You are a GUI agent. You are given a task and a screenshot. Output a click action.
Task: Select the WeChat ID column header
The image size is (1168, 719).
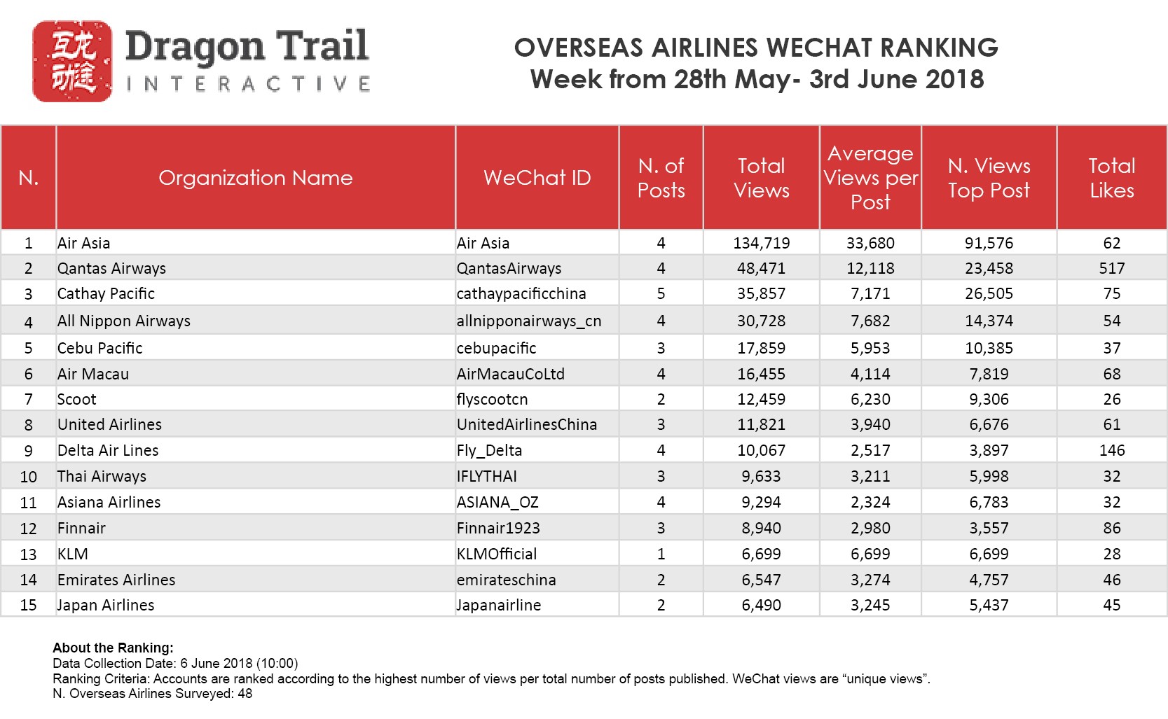pyautogui.click(x=537, y=178)
